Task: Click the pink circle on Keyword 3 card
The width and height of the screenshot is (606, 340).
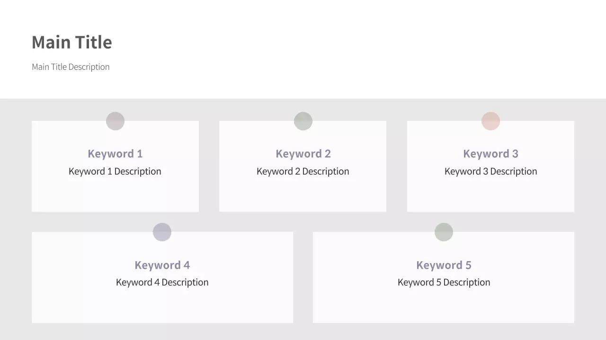Action: pyautogui.click(x=490, y=121)
